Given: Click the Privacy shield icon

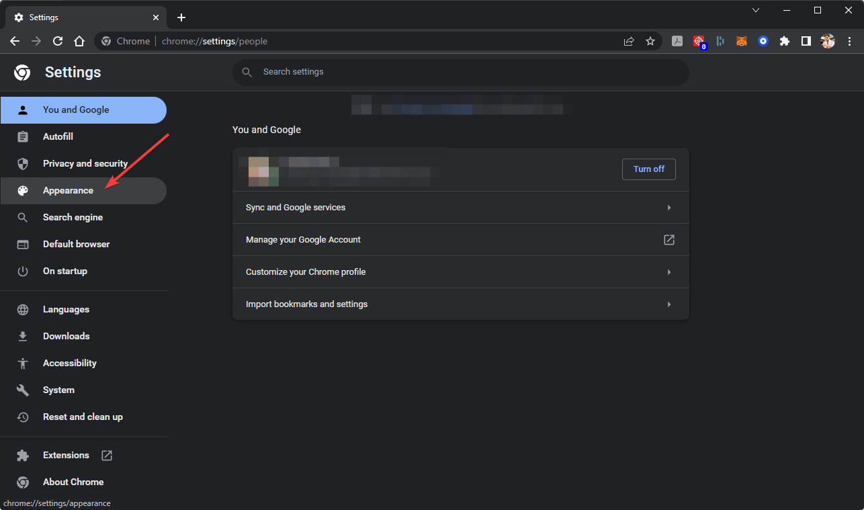Looking at the screenshot, I should (23, 164).
